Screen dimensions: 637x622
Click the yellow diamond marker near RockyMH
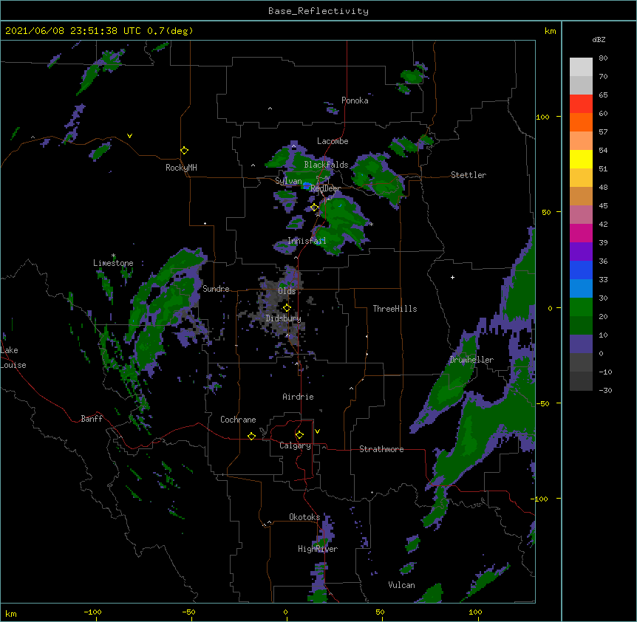coord(184,151)
